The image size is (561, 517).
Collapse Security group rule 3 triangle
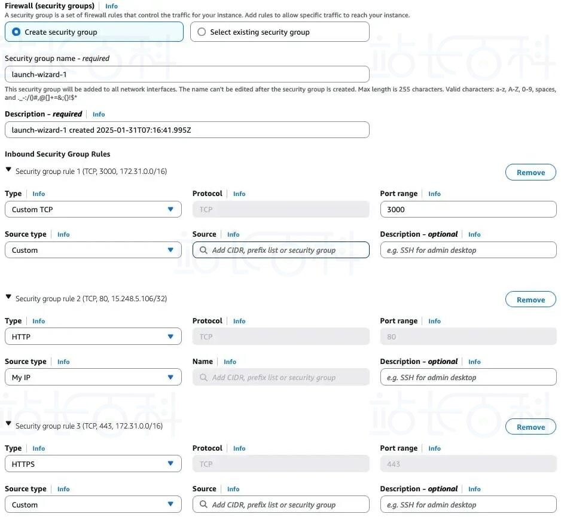coord(8,424)
